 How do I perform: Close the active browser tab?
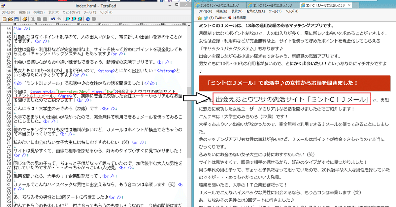[x=349, y=5]
